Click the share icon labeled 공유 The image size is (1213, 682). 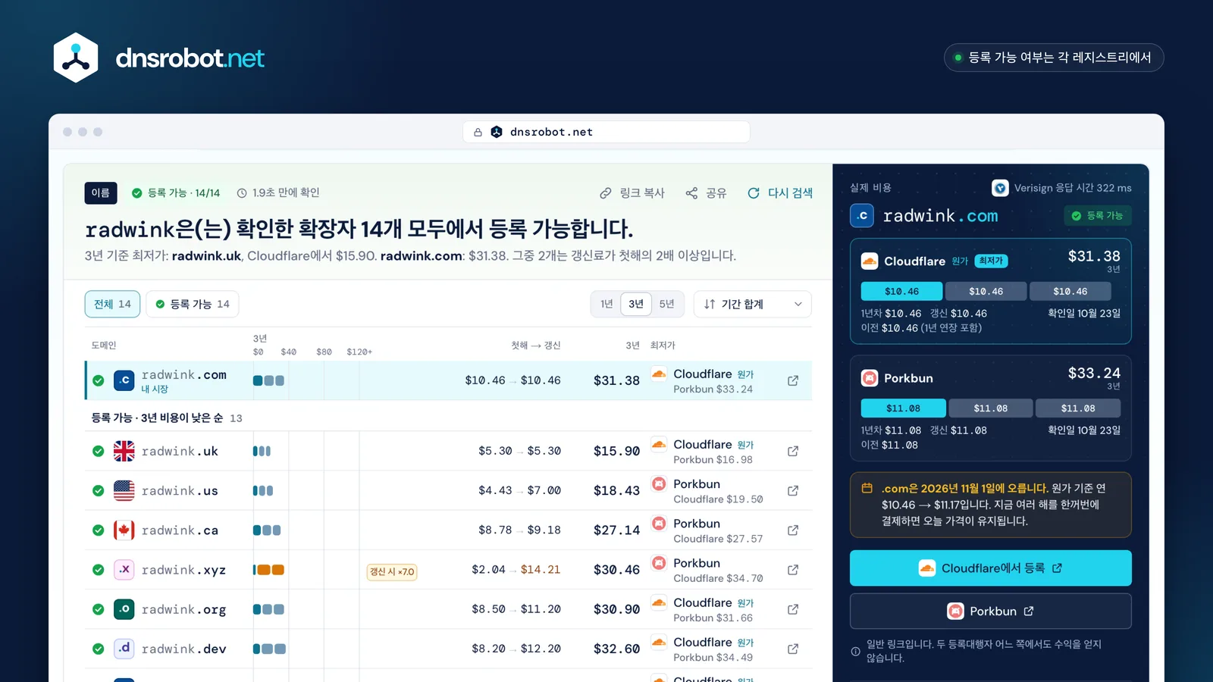point(691,193)
